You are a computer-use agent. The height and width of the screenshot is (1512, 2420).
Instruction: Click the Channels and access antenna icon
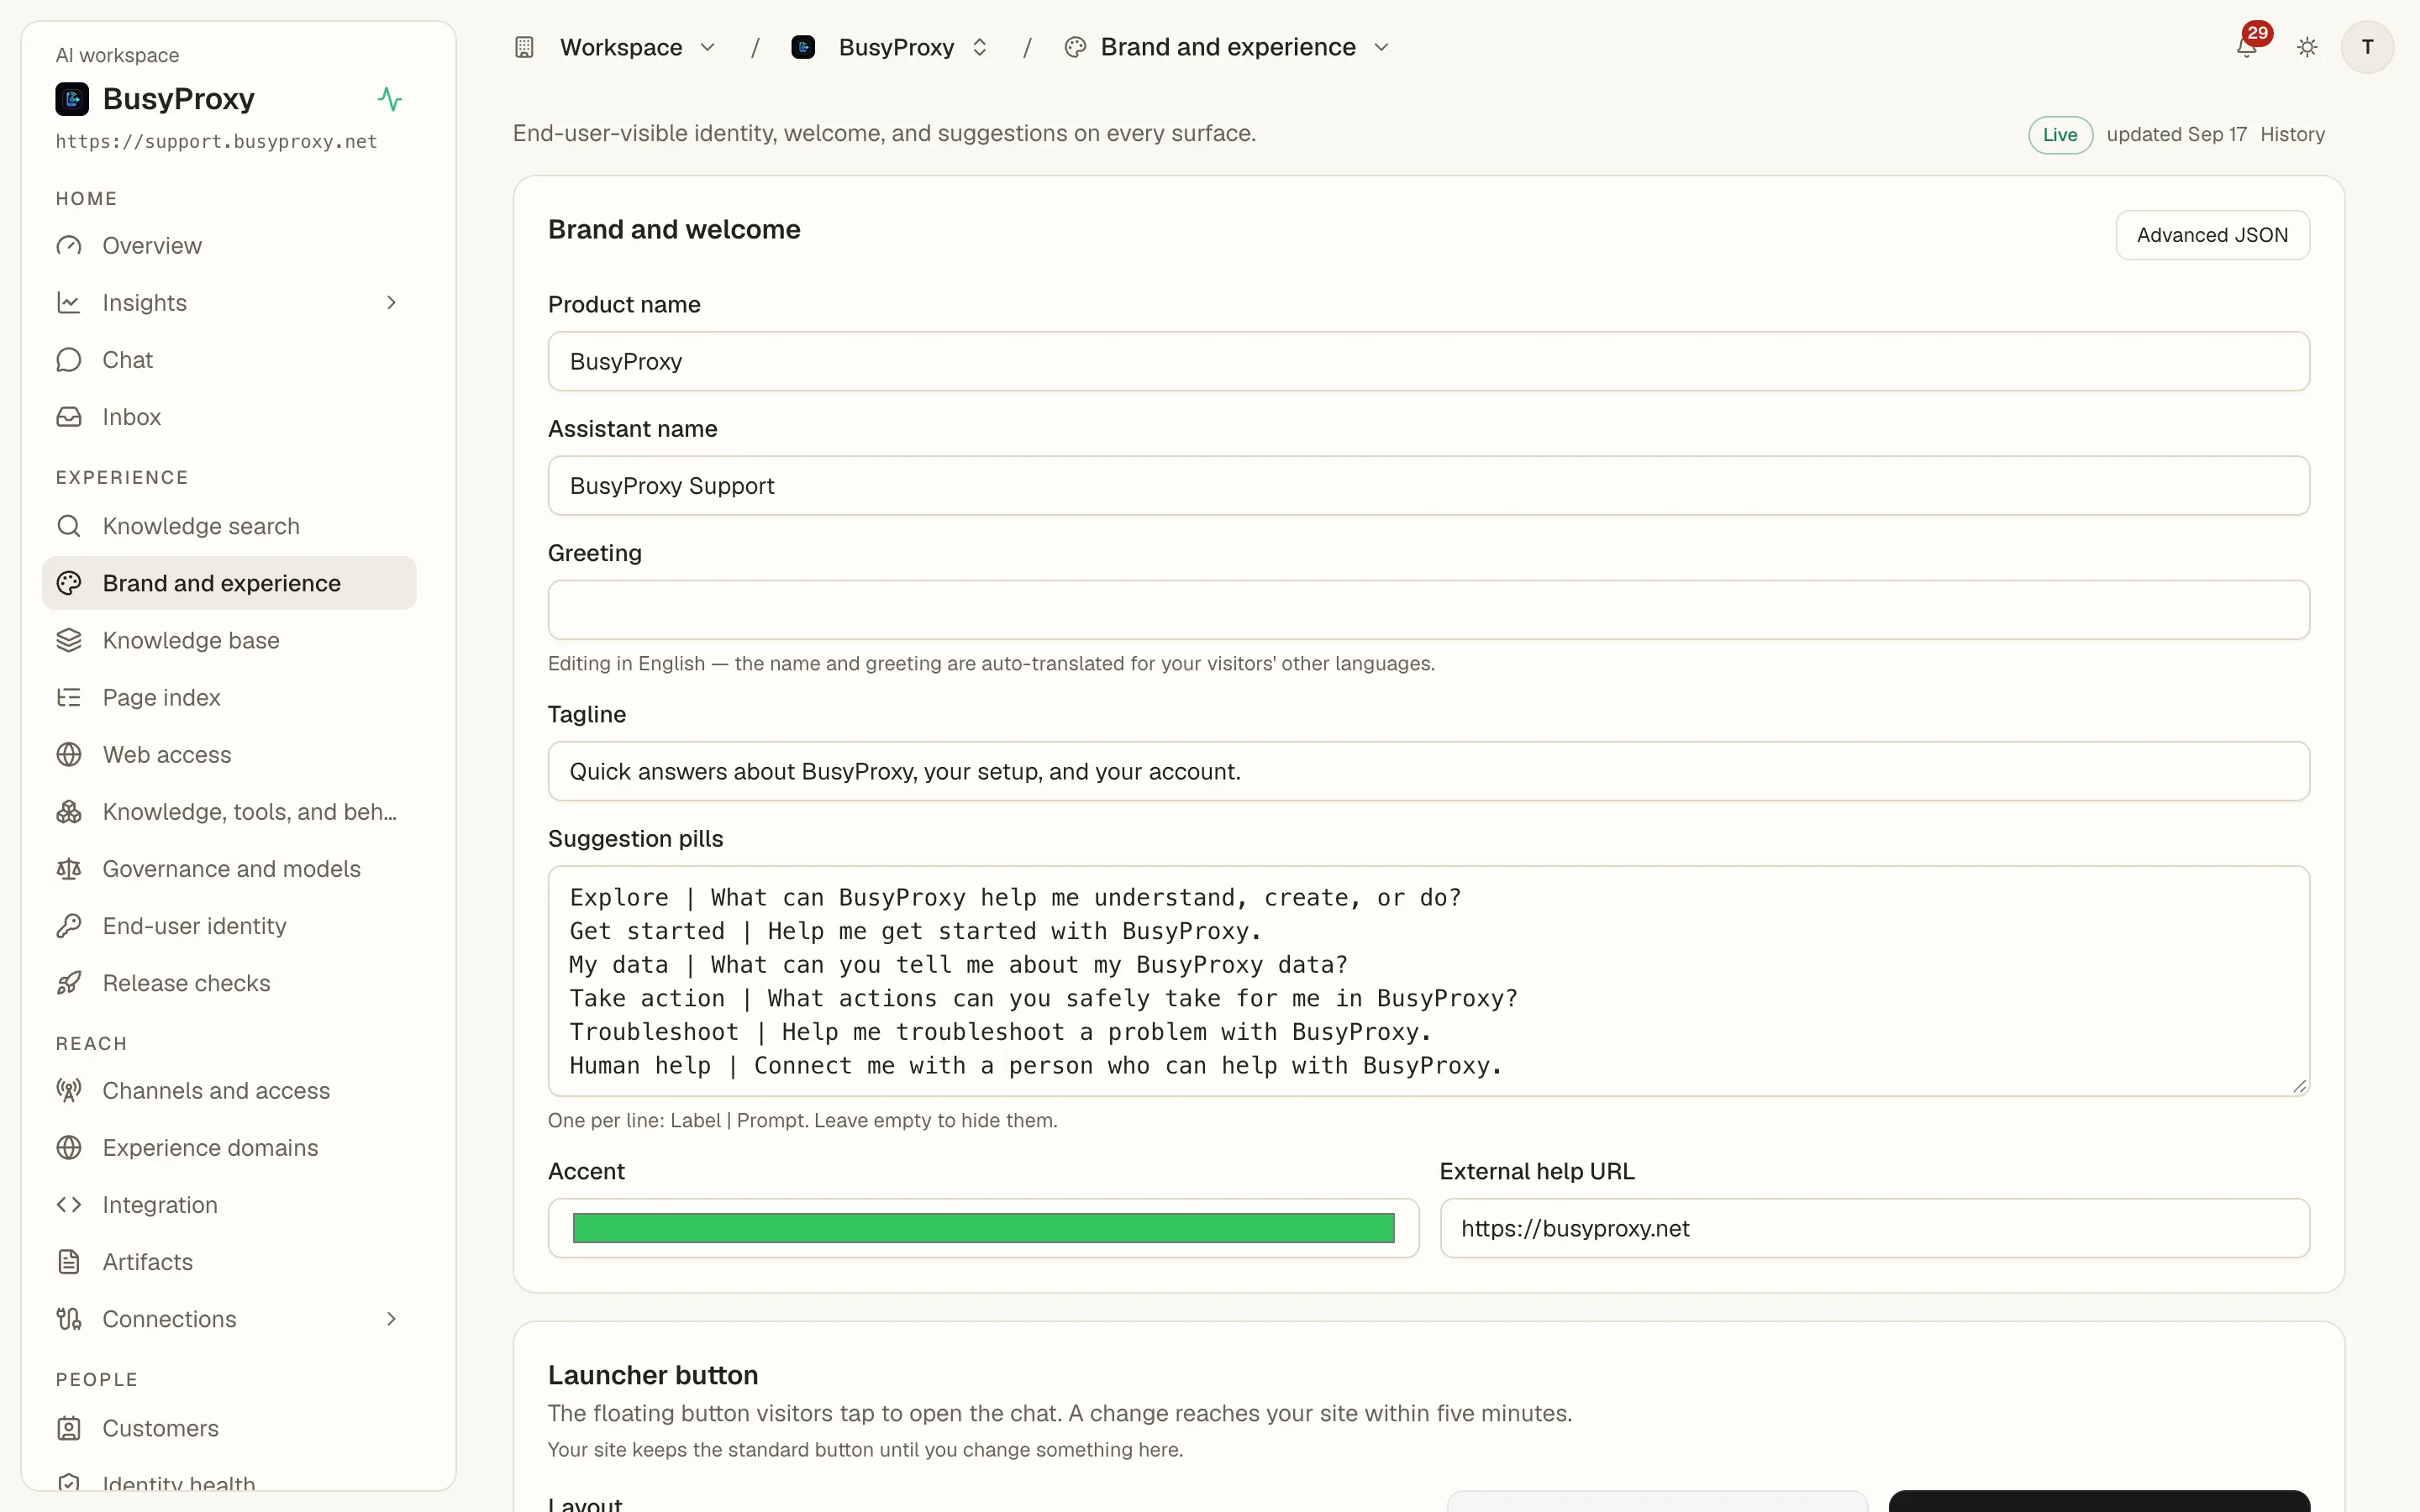pos(69,1090)
